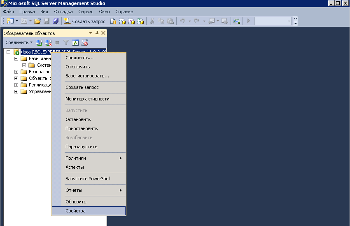
Task: Click the Refresh icon in Object Explorer toolbar
Action: 75,42
